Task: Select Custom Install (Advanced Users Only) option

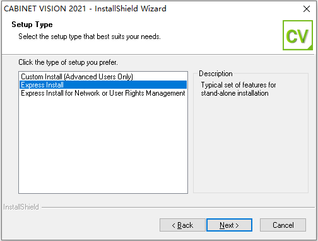Action: point(77,77)
